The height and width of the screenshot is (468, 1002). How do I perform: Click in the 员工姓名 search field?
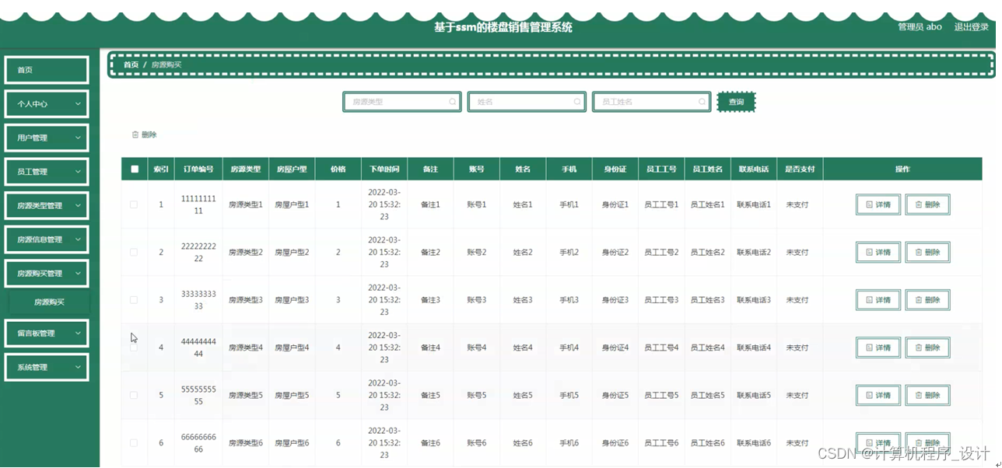tap(651, 102)
